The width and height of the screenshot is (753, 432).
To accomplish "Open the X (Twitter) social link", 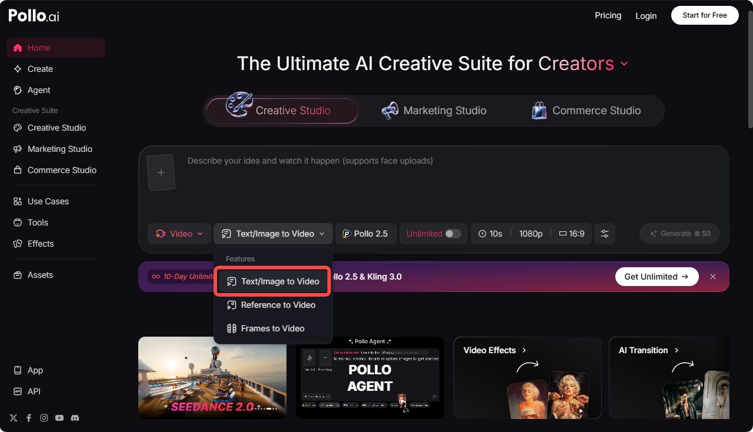I will click(14, 418).
